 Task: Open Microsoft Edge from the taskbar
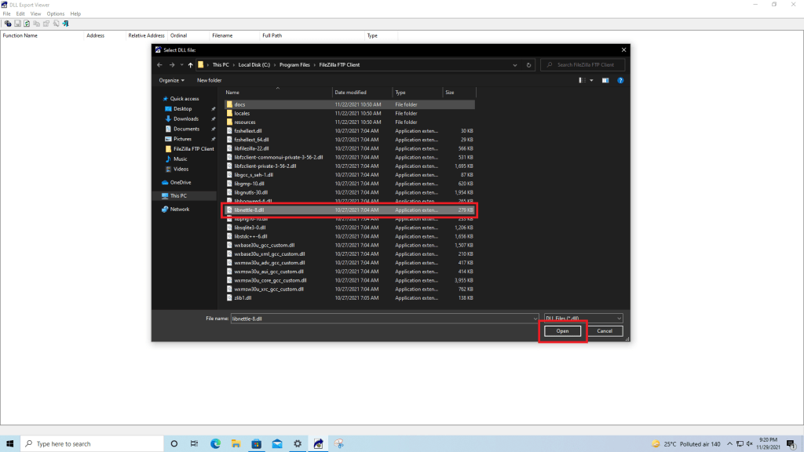click(215, 443)
